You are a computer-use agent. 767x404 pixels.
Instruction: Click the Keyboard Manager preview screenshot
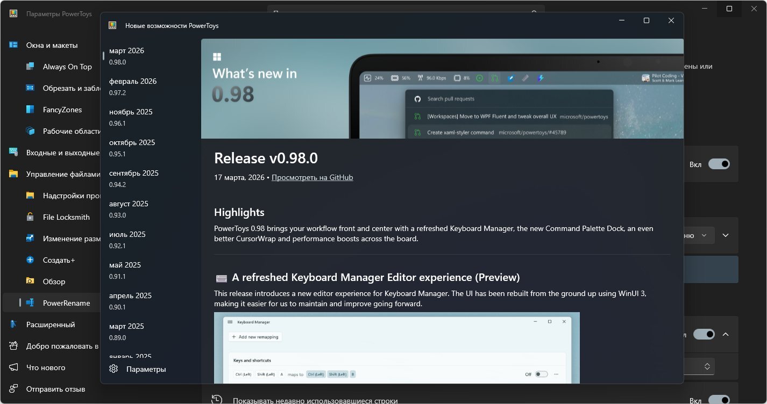pos(396,348)
